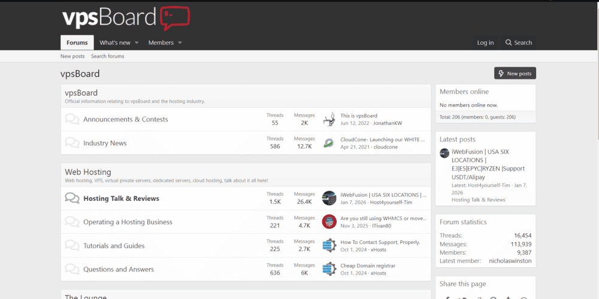Viewport: 599px width, 299px height.
Task: Open the Tutorials and Guides forum
Action: [114, 246]
